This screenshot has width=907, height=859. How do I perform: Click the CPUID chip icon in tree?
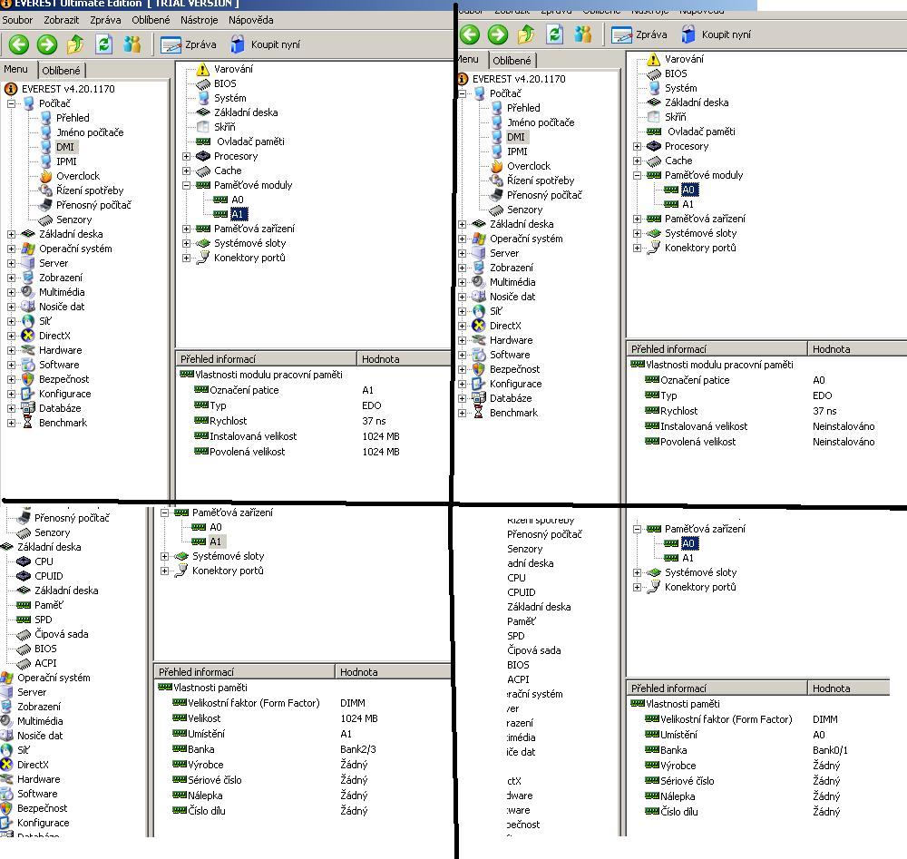(24, 576)
